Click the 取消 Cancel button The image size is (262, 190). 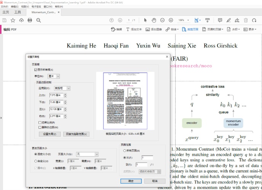(x=155, y=181)
